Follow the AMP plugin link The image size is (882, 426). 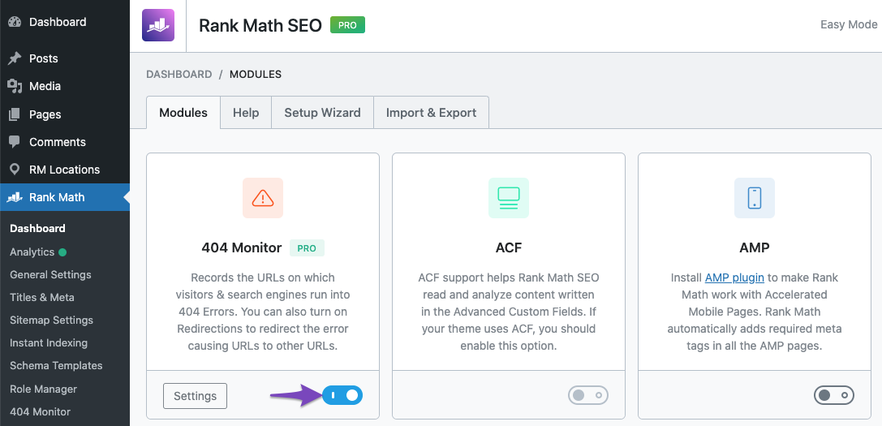pos(734,278)
